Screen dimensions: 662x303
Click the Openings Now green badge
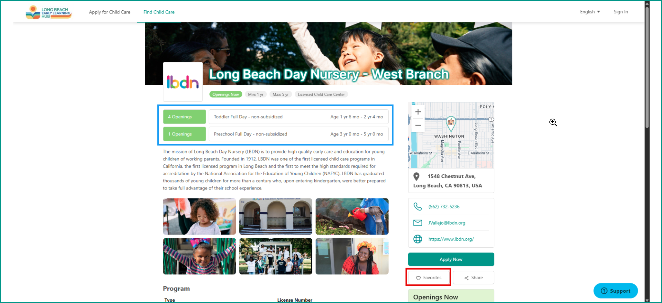pos(225,94)
